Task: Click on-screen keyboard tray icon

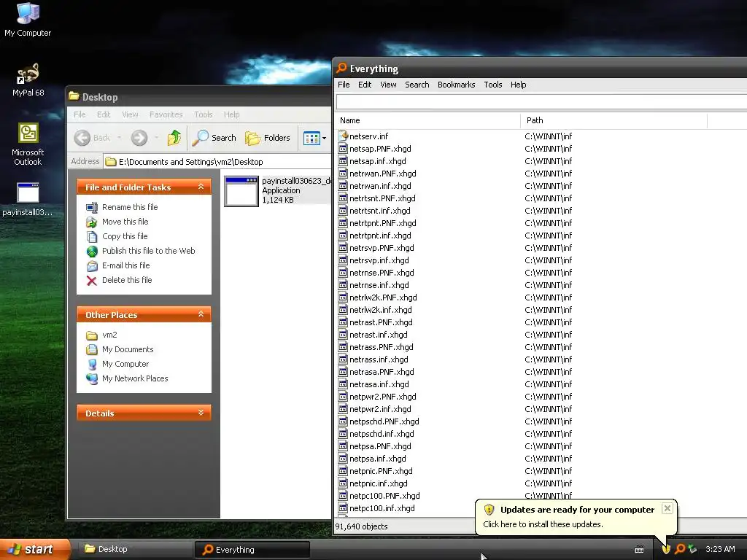Action: (x=639, y=550)
